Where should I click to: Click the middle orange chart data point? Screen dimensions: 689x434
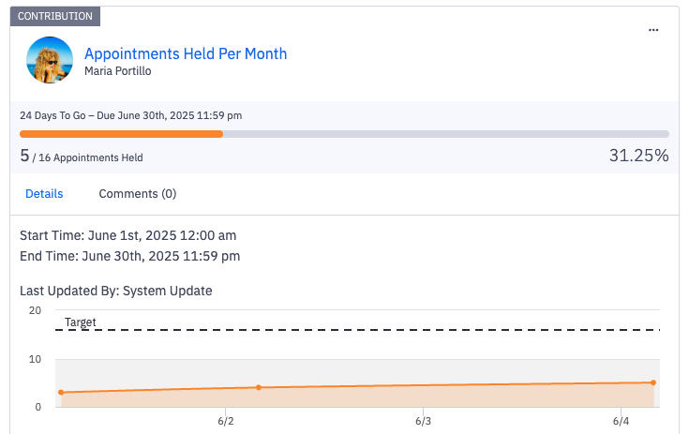pyautogui.click(x=259, y=387)
